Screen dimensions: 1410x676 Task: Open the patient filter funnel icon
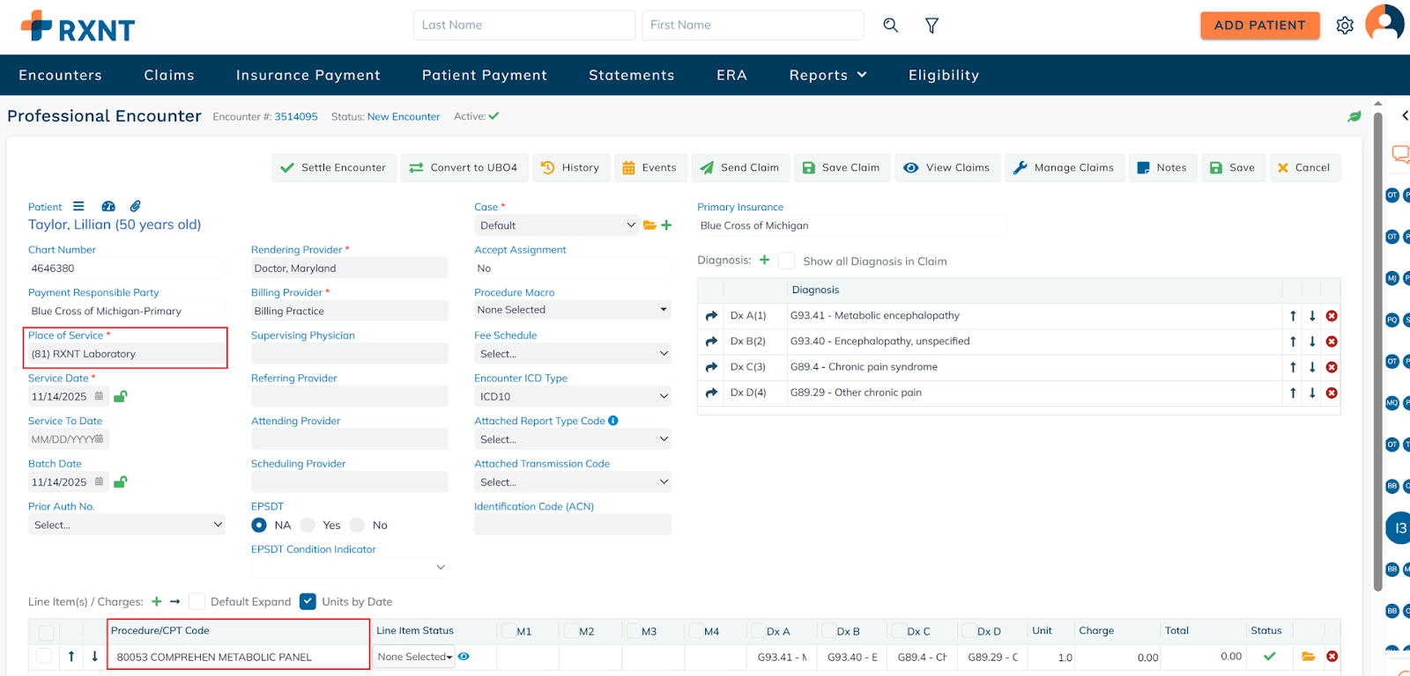tap(931, 26)
